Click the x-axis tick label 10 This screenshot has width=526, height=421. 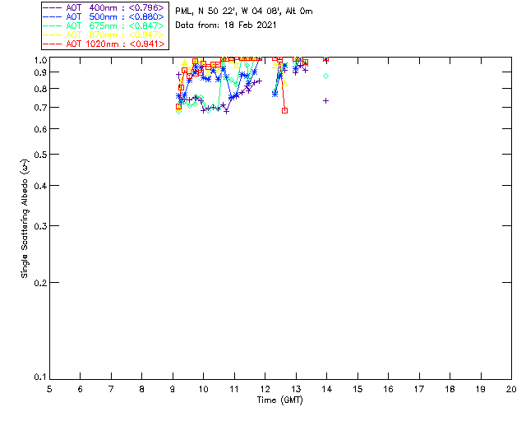click(203, 389)
